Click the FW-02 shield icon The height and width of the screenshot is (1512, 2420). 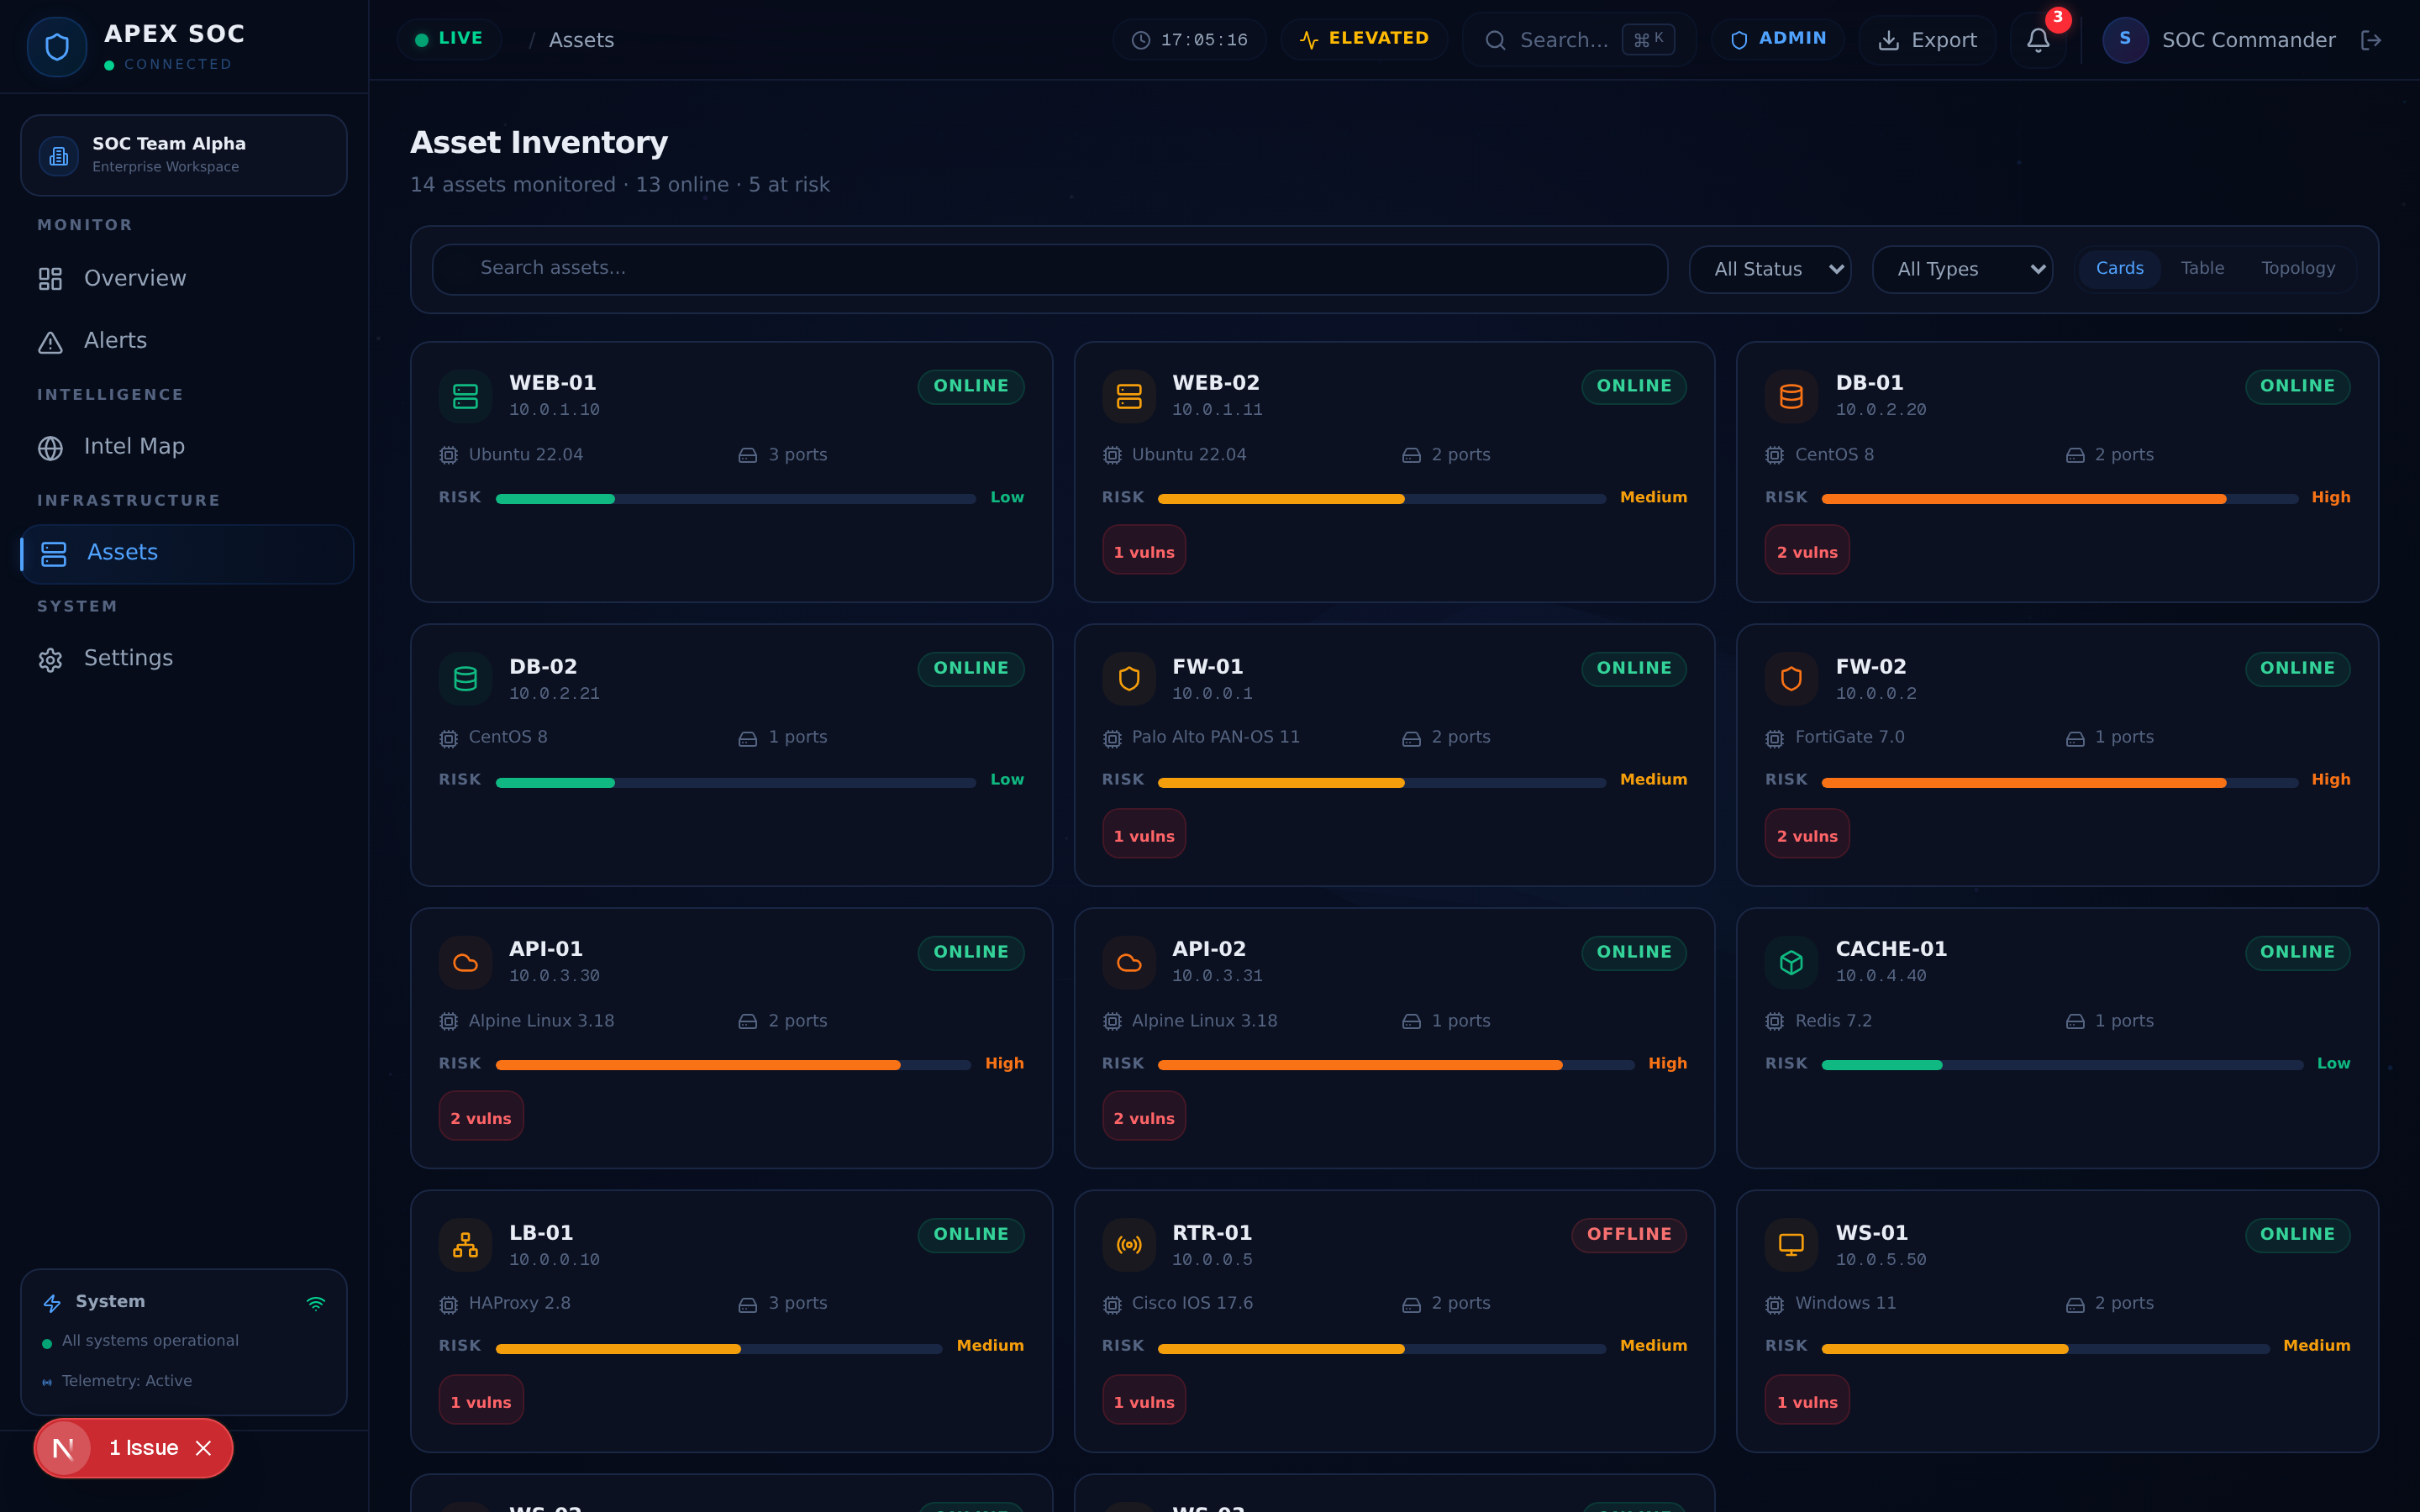pyautogui.click(x=1791, y=679)
